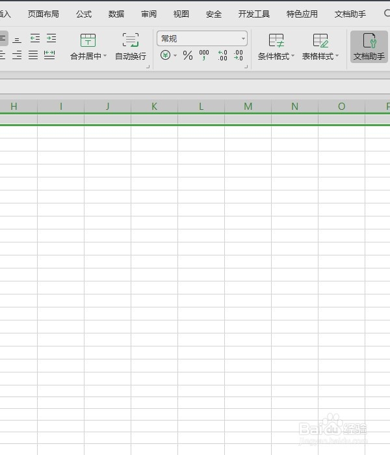Toggle auto wrap text (自动换行)
Image resolution: width=390 pixels, height=455 pixels.
[131, 46]
